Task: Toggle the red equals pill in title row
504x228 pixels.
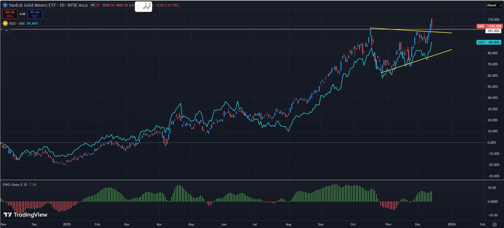Action: 98,5
